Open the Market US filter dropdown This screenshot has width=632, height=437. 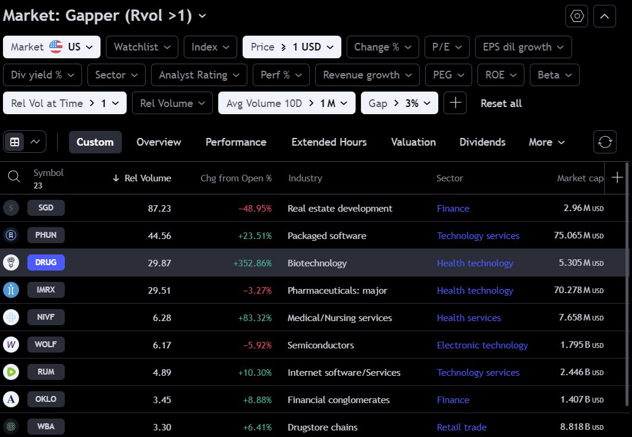pos(52,47)
